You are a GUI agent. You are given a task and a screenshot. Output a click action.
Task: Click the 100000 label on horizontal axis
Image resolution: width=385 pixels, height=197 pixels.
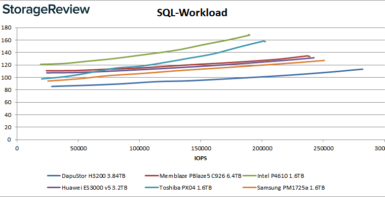(x=139, y=148)
